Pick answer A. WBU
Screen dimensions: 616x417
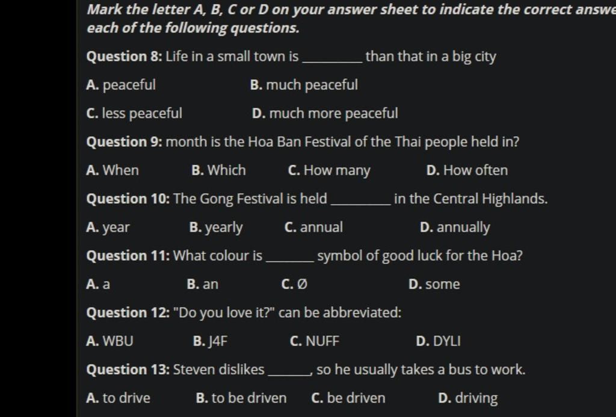tap(109, 341)
